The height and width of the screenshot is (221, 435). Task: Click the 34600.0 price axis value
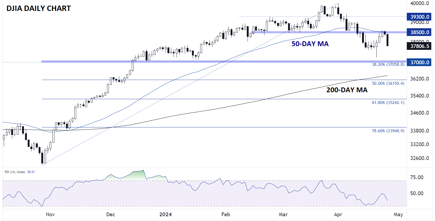pyautogui.click(x=420, y=113)
